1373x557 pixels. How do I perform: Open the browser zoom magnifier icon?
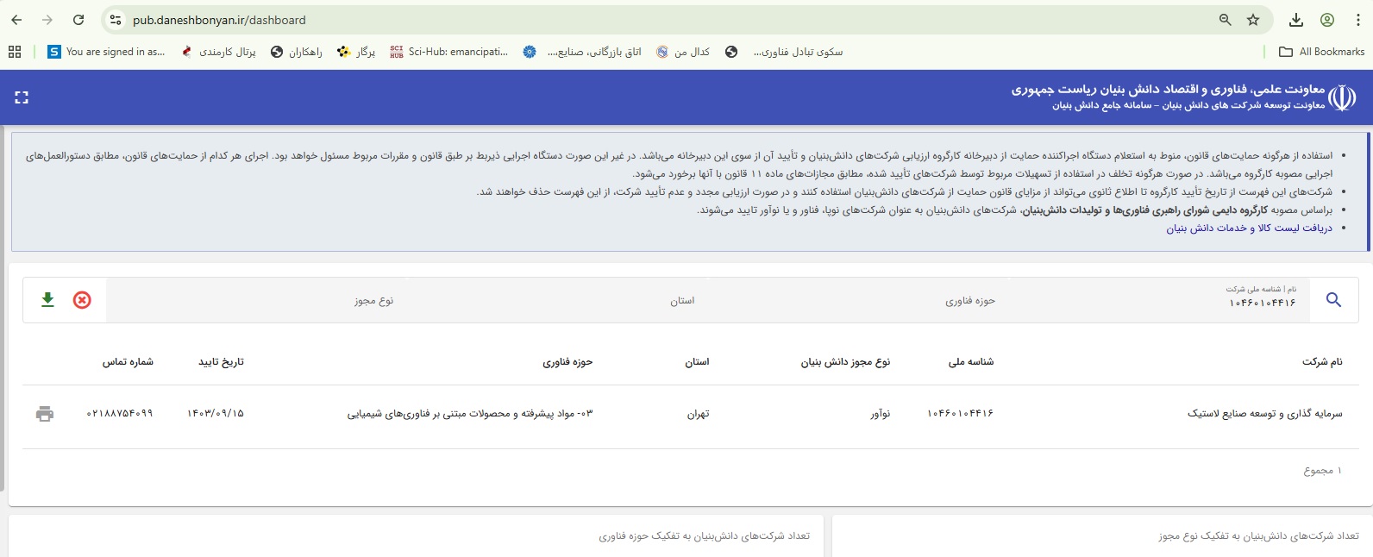tap(1225, 20)
